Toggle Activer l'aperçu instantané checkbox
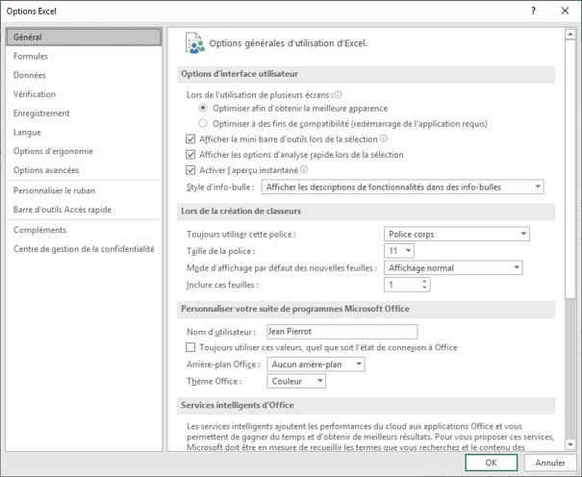Image resolution: width=582 pixels, height=477 pixels. (190, 170)
